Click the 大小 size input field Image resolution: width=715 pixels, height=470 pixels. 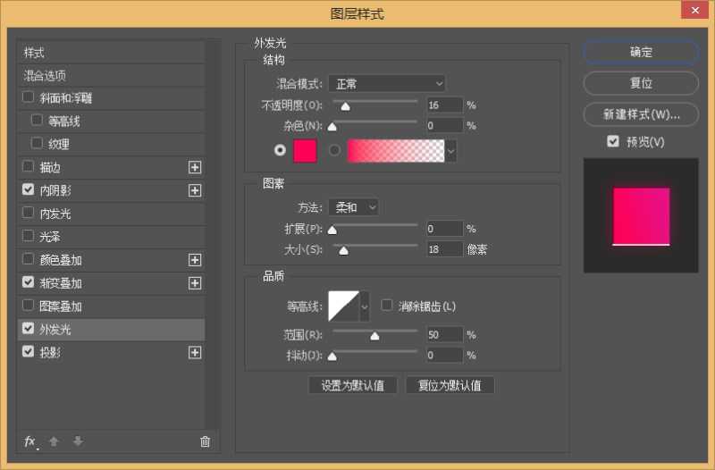444,250
